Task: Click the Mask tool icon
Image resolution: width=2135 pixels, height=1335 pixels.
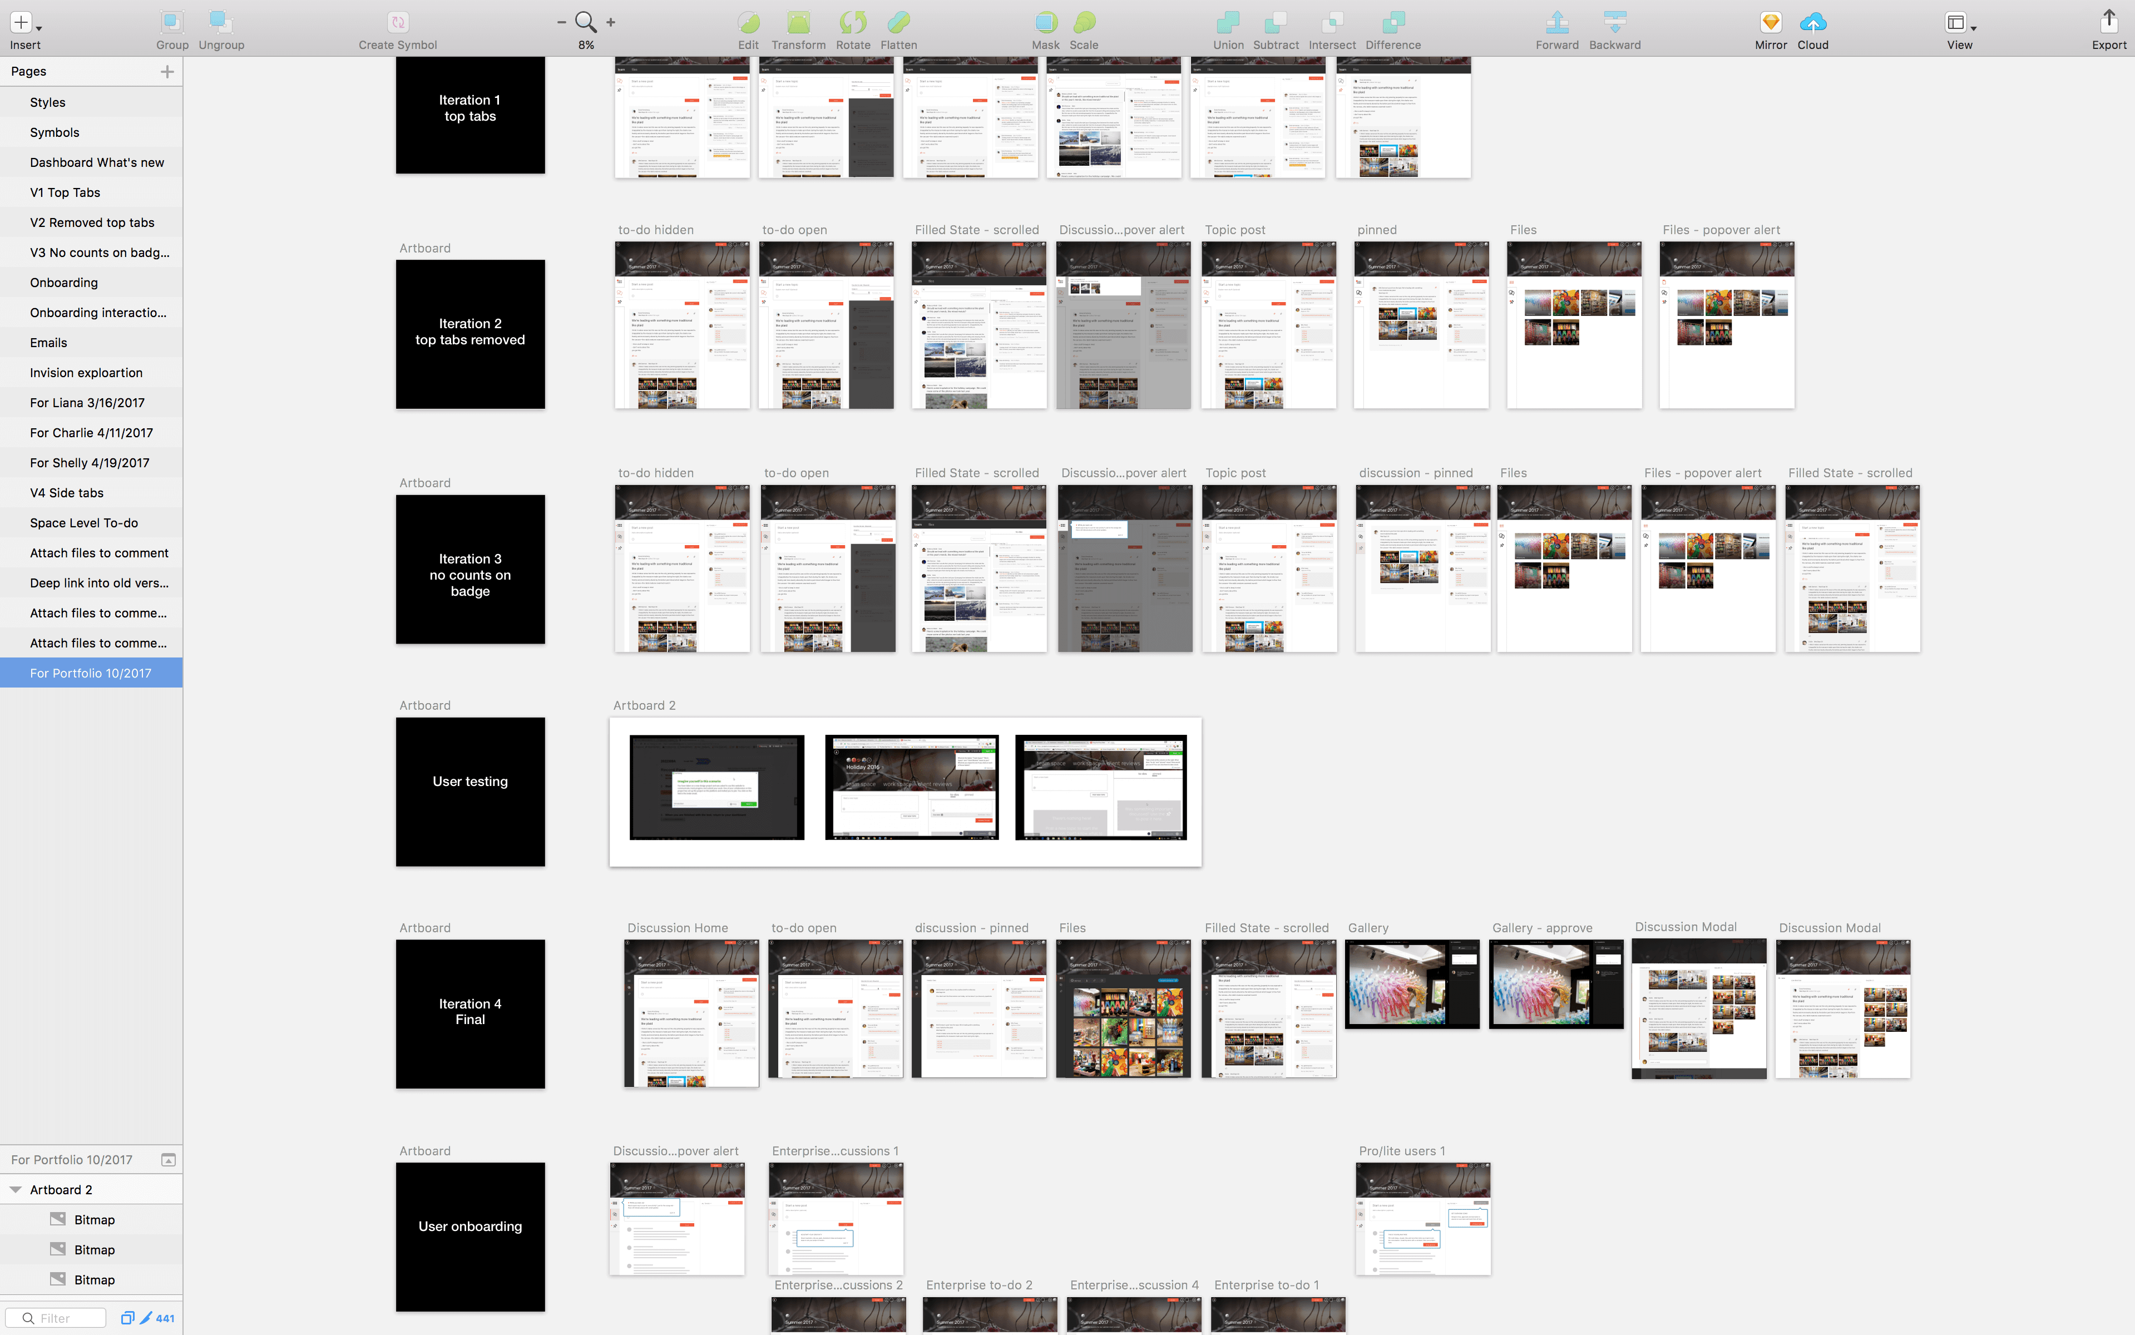Action: tap(1045, 22)
